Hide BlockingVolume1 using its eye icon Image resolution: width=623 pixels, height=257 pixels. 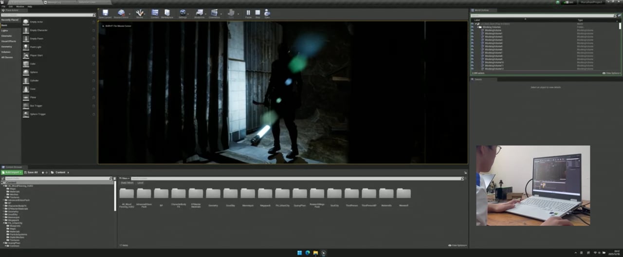pos(472,33)
